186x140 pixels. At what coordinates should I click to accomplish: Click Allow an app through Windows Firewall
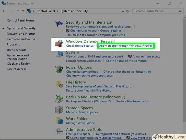pyautogui.click(x=126, y=46)
